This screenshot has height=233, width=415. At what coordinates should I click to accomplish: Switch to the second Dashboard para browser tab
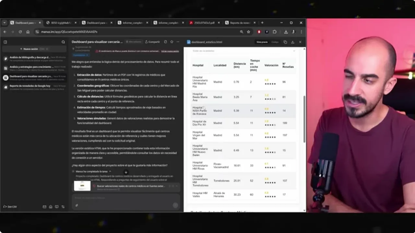tap(97, 23)
